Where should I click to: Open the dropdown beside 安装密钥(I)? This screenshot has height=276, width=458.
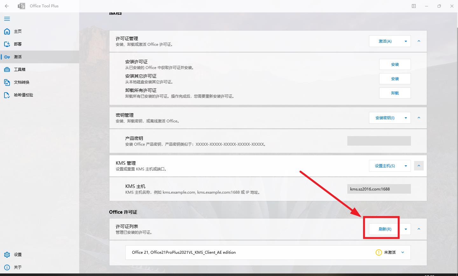tap(406, 118)
